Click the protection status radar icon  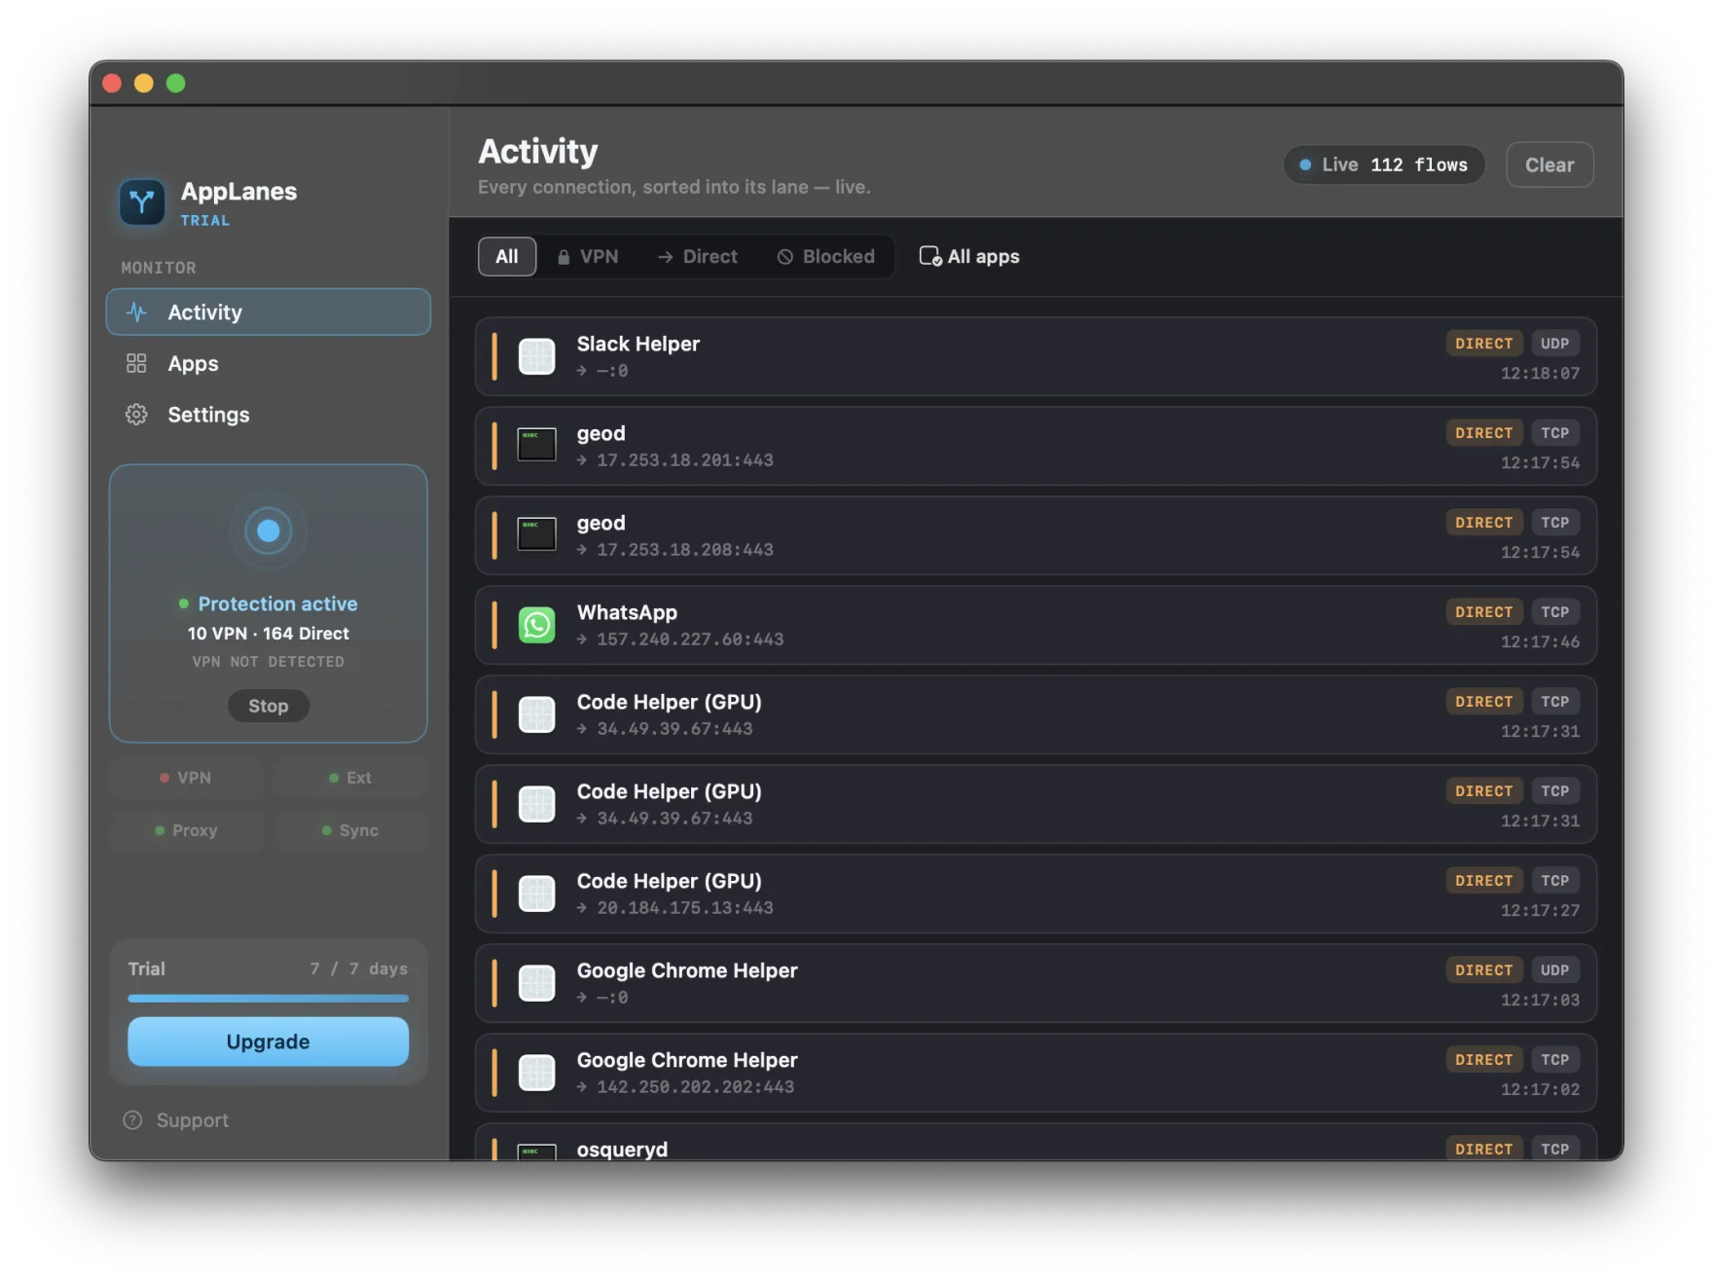(269, 530)
